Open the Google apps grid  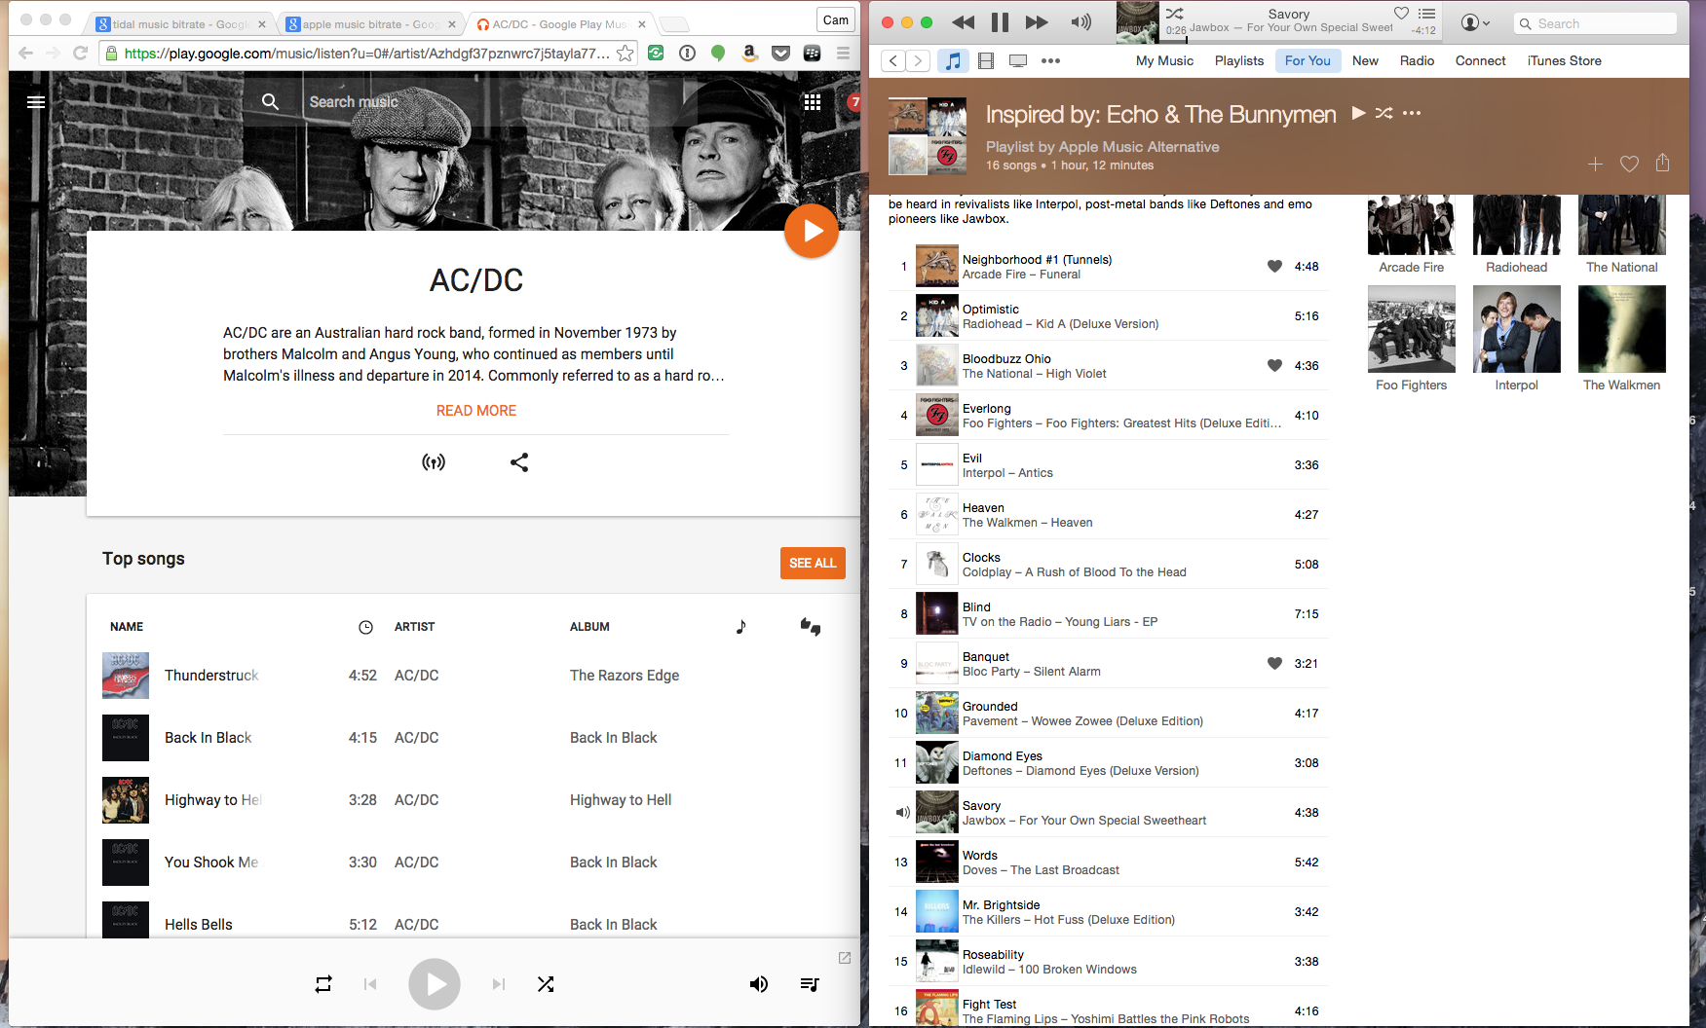point(813,102)
